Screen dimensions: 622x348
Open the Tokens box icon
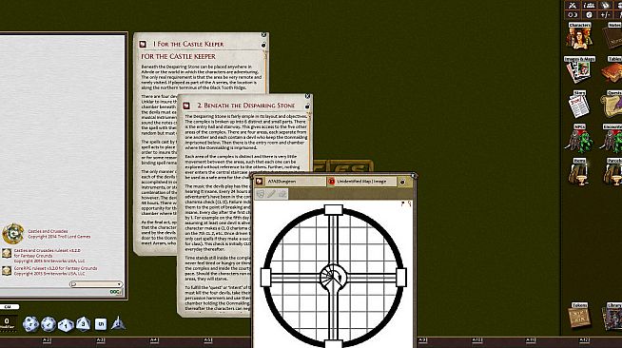pos(579,316)
